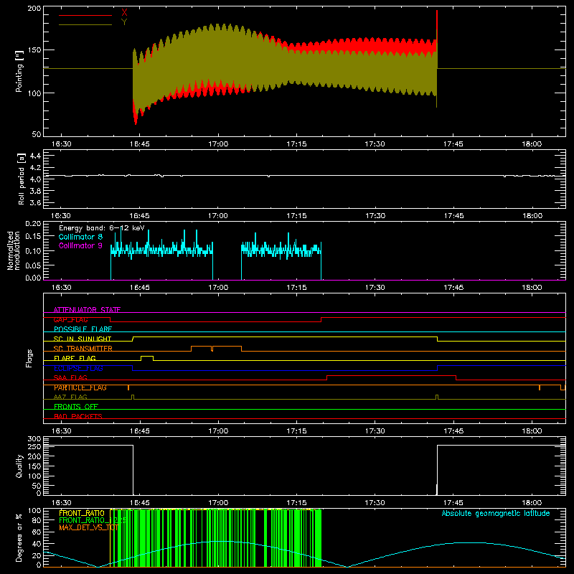Click the cyan 'Collimator 8' legend entry
The image size is (574, 574).
coord(80,237)
